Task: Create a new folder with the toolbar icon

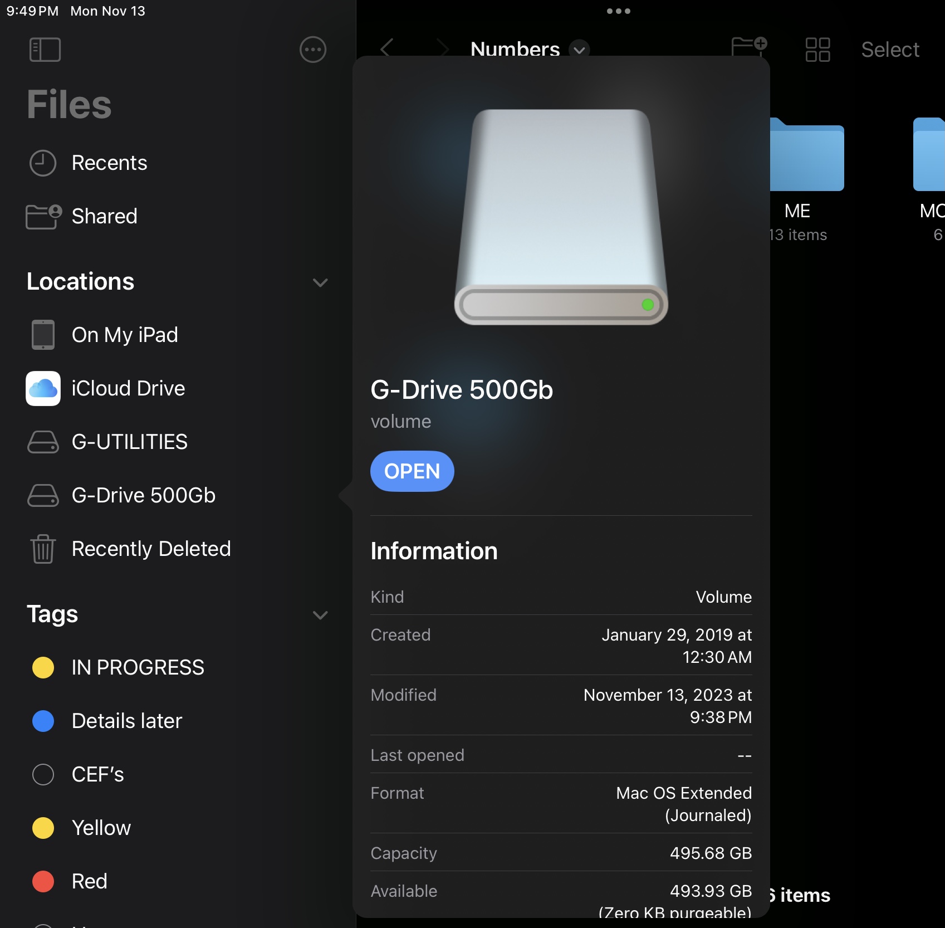Action: [x=749, y=47]
